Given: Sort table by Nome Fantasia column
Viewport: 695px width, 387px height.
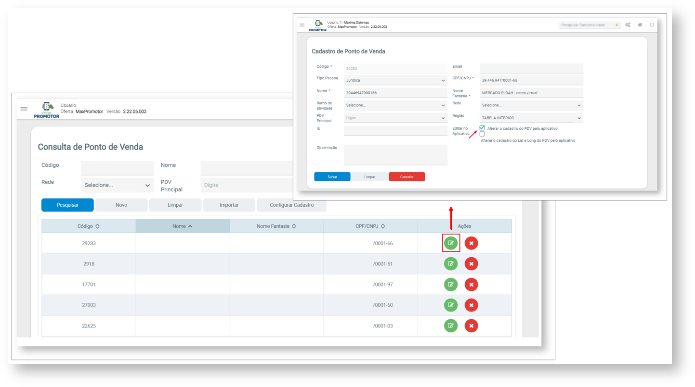Looking at the screenshot, I should (x=276, y=226).
